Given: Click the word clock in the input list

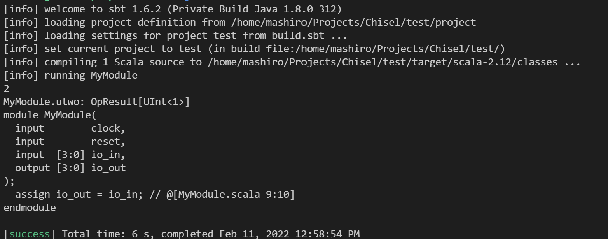Looking at the screenshot, I should pos(106,128).
